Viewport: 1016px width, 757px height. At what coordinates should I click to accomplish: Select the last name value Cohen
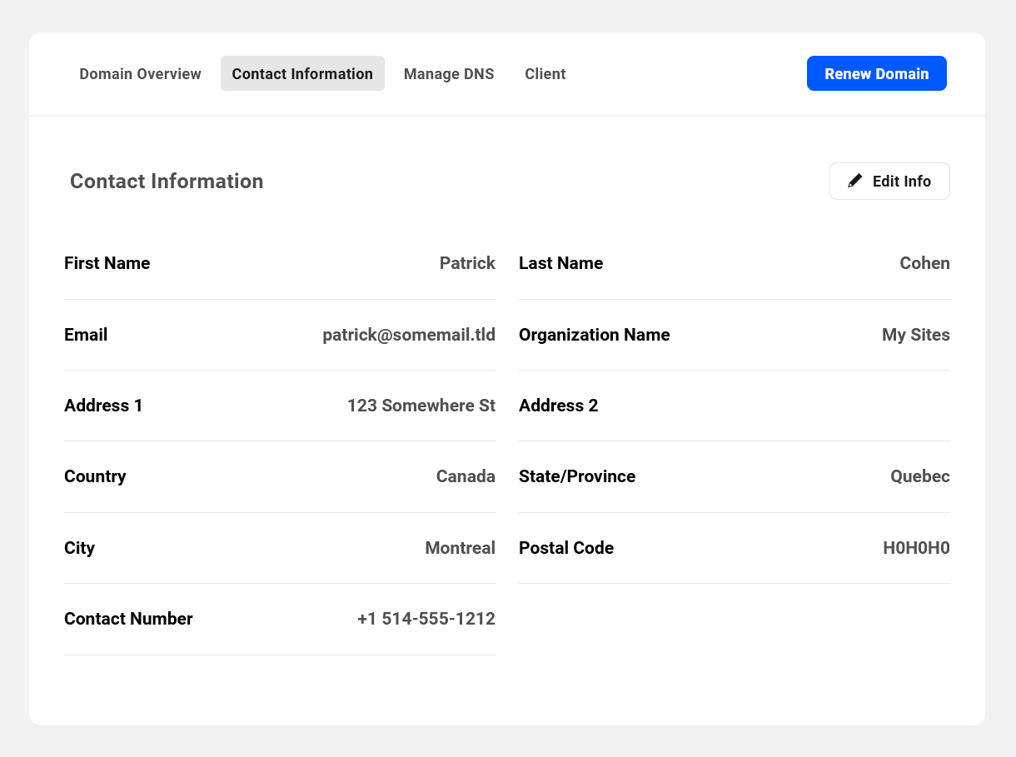(x=924, y=263)
